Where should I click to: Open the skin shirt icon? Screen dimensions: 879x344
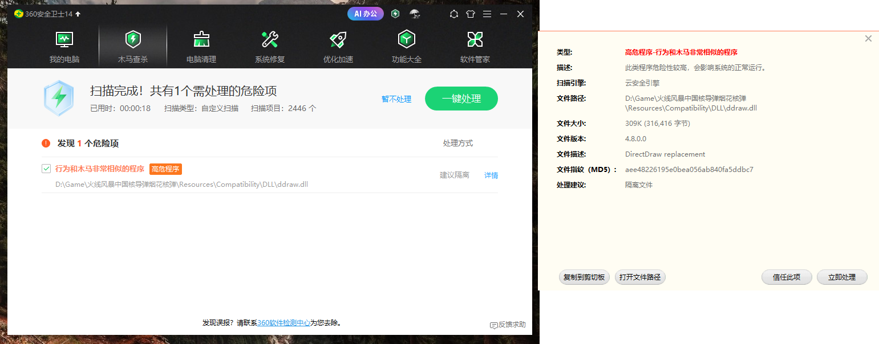[471, 14]
